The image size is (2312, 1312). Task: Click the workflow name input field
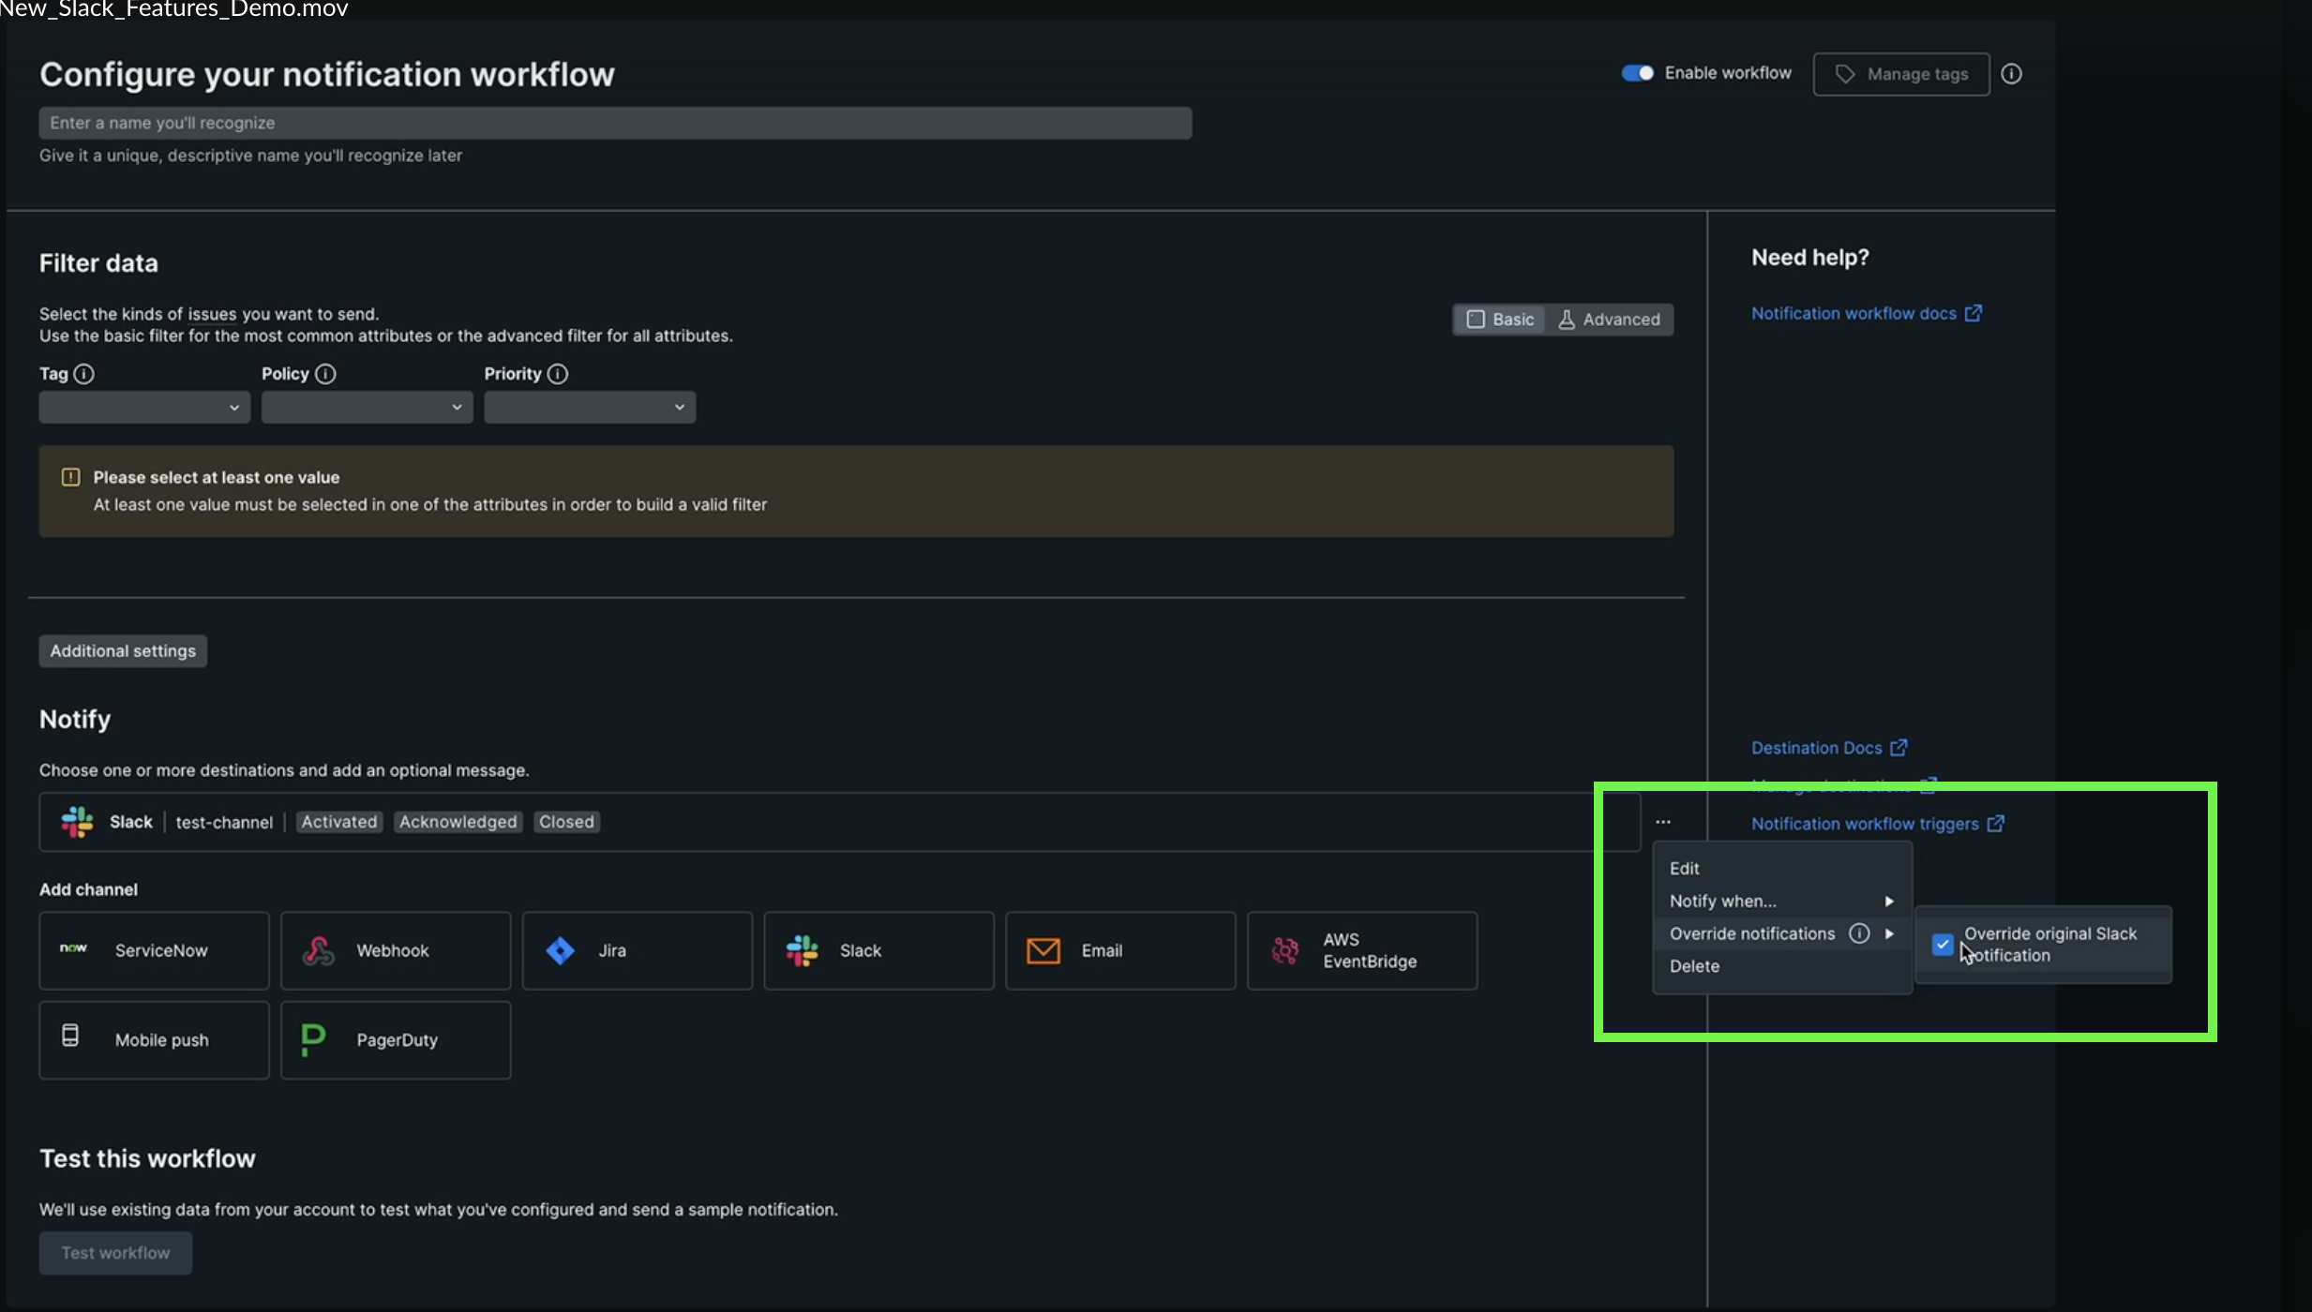pos(614,122)
